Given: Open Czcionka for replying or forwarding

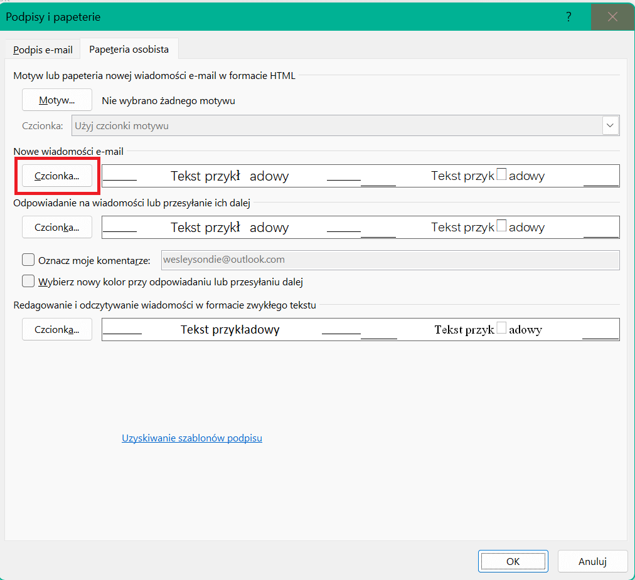Looking at the screenshot, I should point(57,227).
